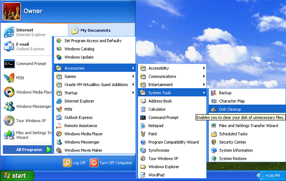This screenshot has width=286, height=181.
Task: Open System Information
Action: 247,150
